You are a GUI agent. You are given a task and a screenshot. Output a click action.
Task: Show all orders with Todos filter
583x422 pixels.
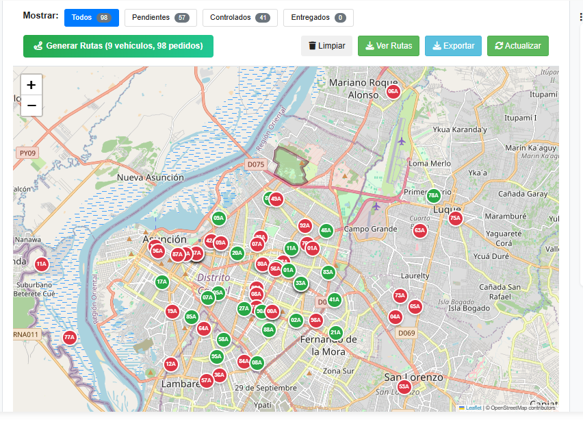click(x=92, y=18)
